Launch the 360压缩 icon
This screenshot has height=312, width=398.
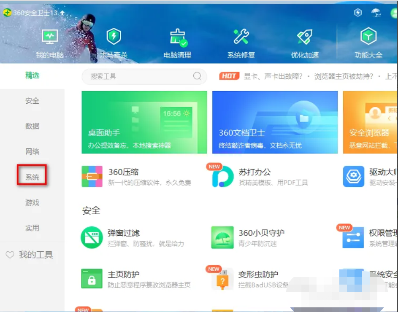point(92,176)
